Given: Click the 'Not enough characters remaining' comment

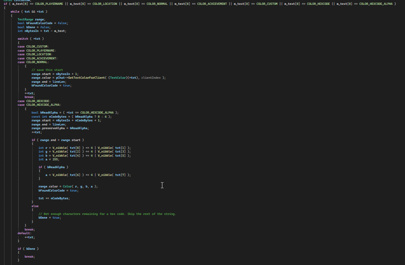Looking at the screenshot, I should [x=107, y=214].
